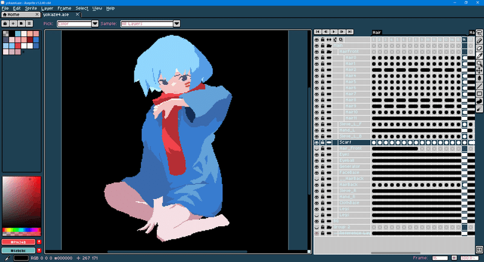
Task: Go to the last frame
Action: coord(350,32)
